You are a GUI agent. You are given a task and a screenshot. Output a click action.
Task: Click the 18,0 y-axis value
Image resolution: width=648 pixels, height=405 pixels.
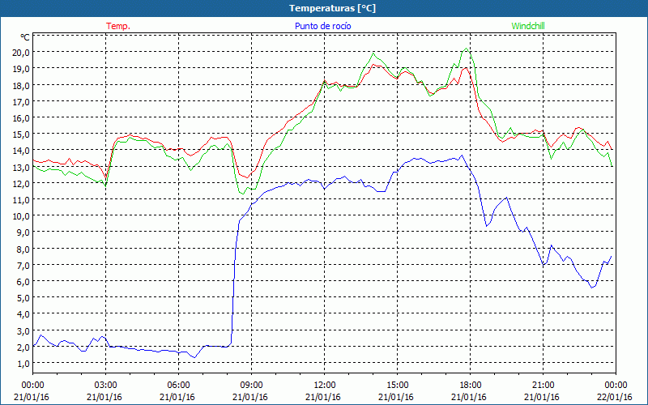pos(21,85)
